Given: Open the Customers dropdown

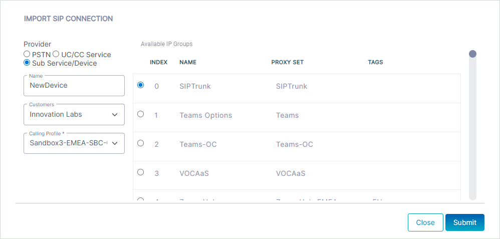Looking at the screenshot, I should point(74,115).
